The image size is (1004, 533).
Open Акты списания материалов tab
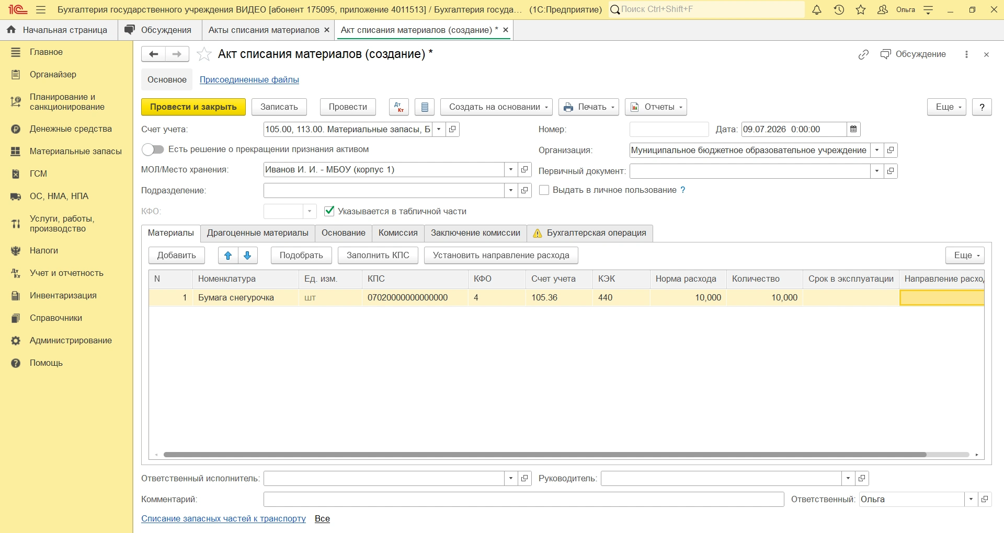pyautogui.click(x=264, y=30)
